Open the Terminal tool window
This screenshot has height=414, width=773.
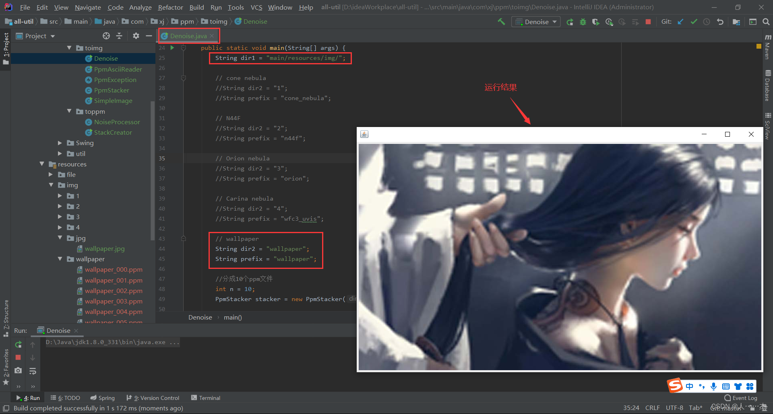(206, 398)
